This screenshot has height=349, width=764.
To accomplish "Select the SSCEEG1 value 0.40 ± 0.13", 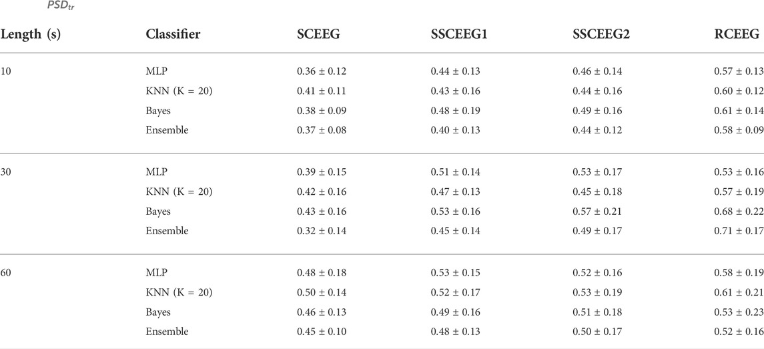I will click(x=455, y=130).
